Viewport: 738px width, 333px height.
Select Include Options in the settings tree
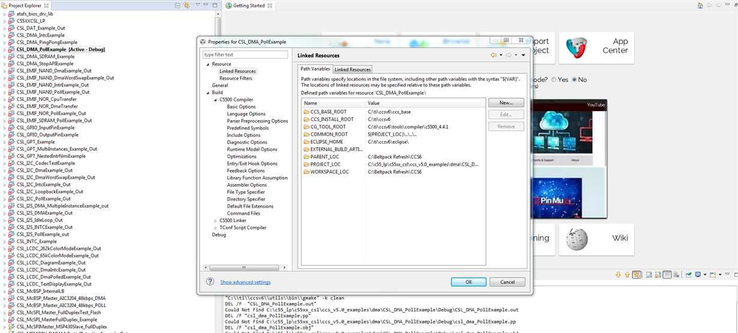[244, 135]
